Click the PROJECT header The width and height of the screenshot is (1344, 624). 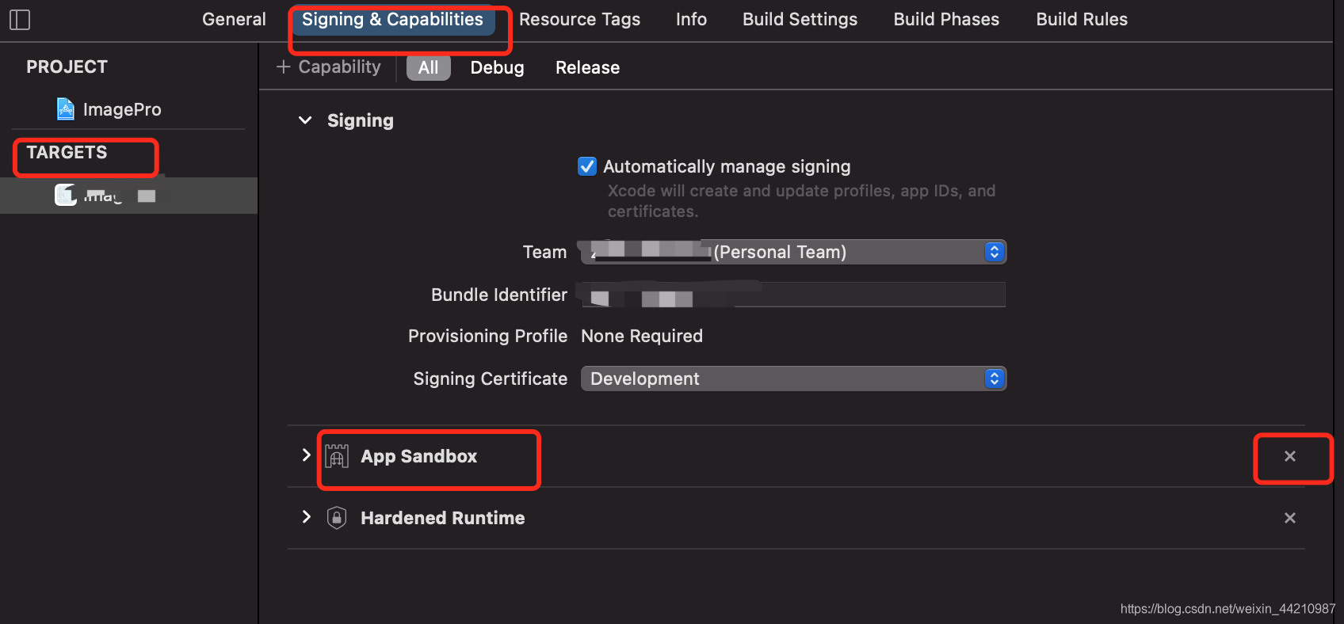67,67
